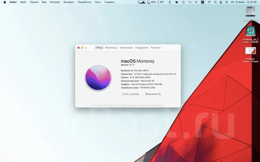Screen dimensions: 260x162
Task: Open the Safari application menu
Action: [13, 2]
